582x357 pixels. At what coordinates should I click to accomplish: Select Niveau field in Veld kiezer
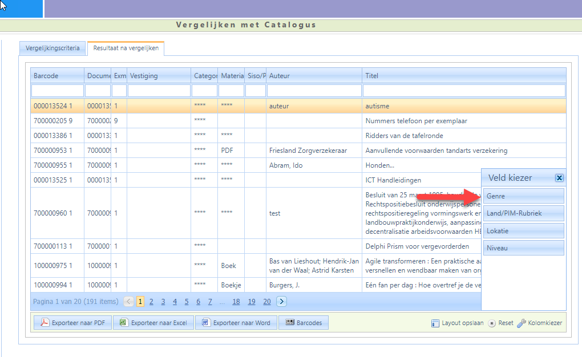523,248
